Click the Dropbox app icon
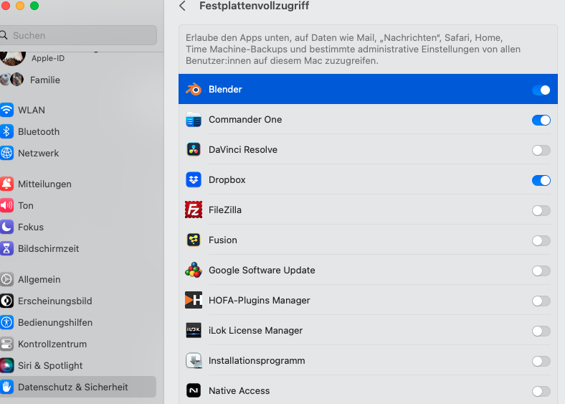565x404 pixels. click(194, 180)
